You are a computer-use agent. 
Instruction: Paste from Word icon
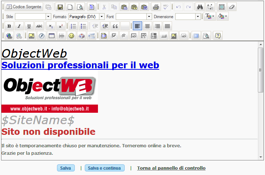144,7
